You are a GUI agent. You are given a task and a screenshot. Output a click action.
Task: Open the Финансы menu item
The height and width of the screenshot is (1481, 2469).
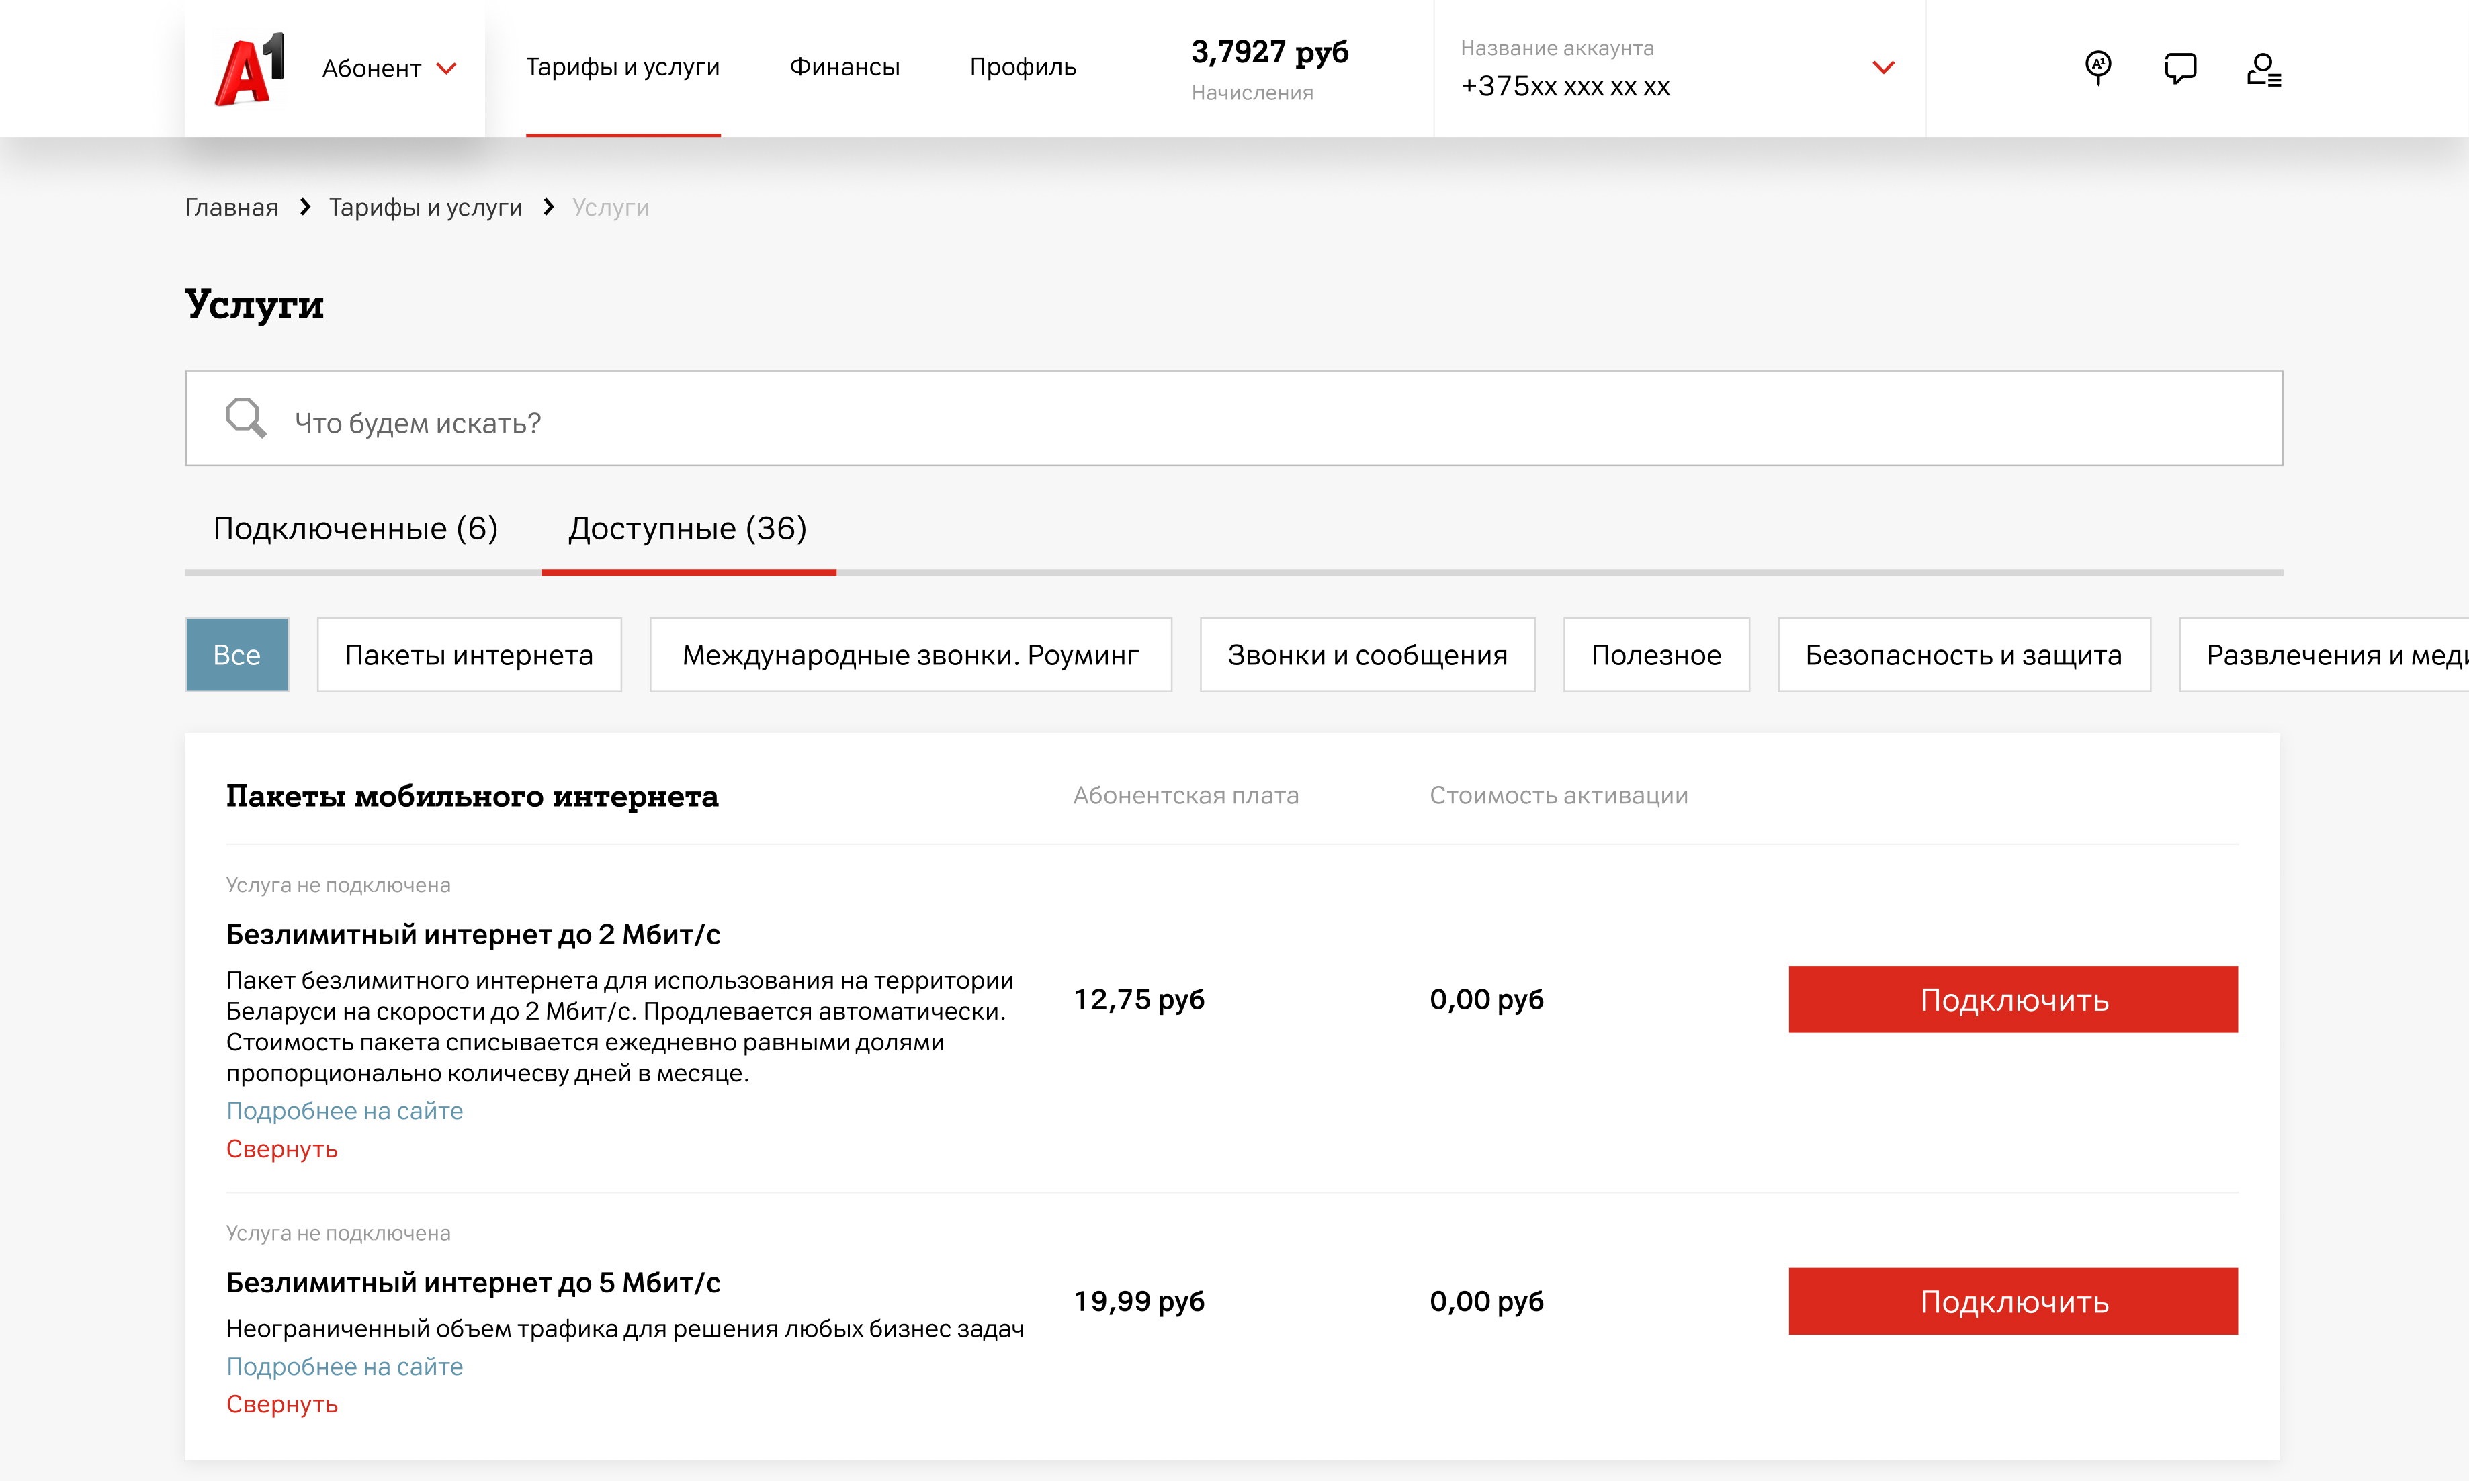point(844,67)
